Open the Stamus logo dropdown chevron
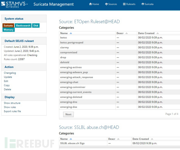Screen dimensions: 180x150 click(27, 4)
